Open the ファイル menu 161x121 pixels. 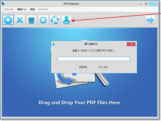click(9, 9)
